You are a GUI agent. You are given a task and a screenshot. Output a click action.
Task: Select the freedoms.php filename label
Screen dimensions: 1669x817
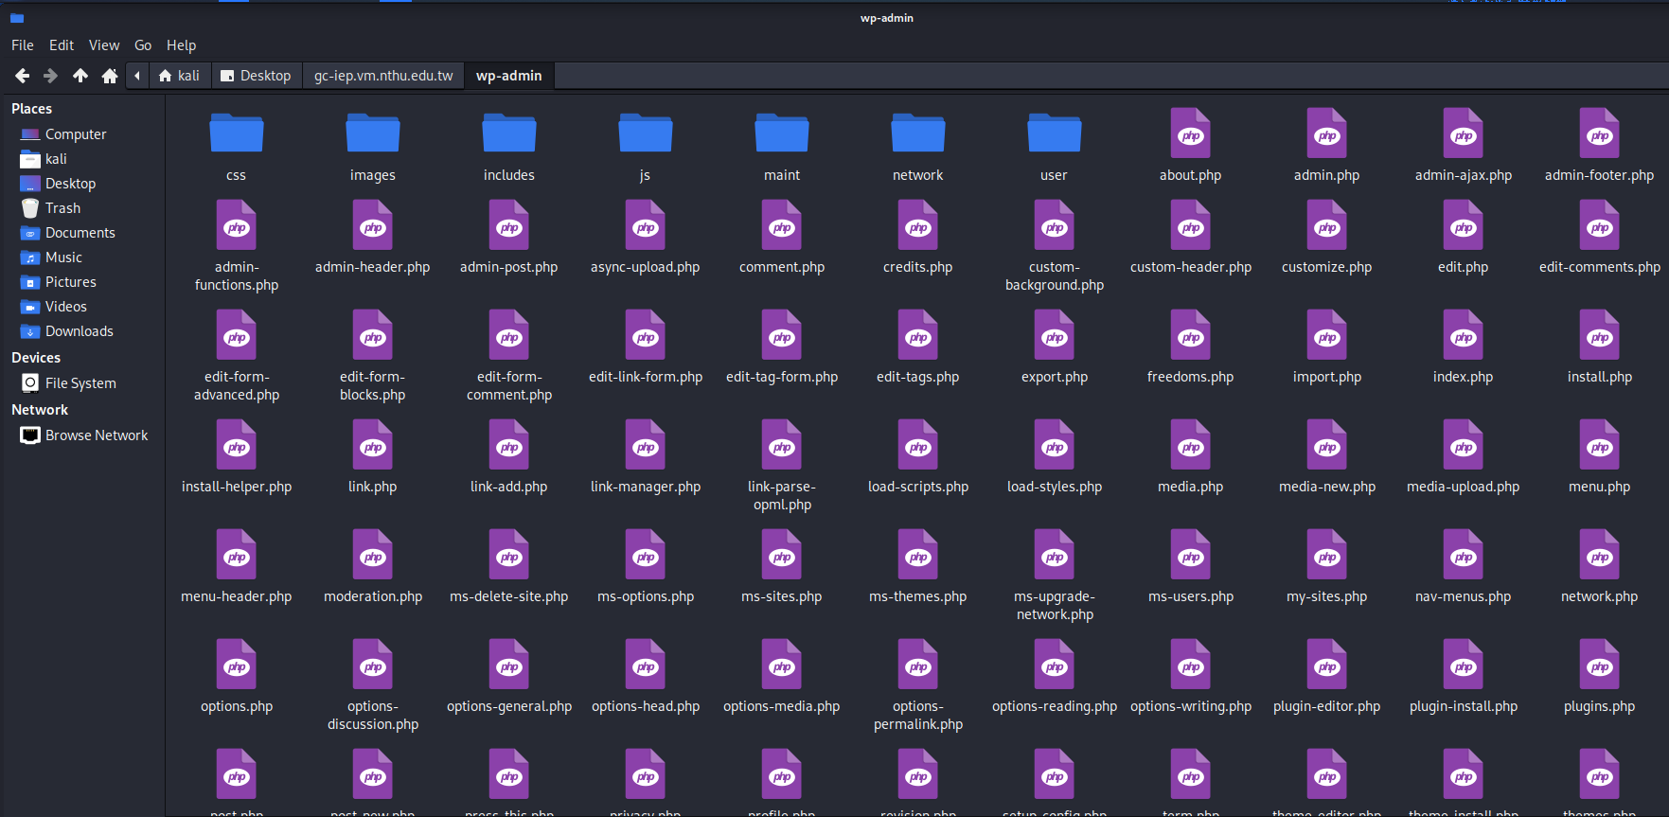point(1191,377)
